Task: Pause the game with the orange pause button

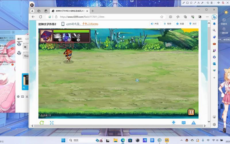Action: click(191, 112)
